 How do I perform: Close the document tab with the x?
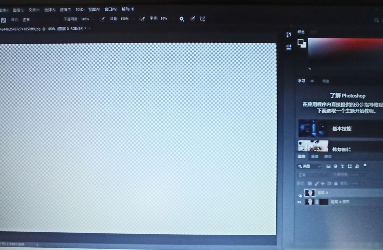(x=90, y=28)
